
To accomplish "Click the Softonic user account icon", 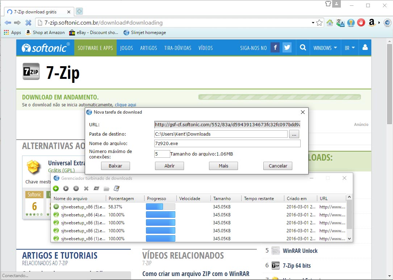I will coord(365,47).
